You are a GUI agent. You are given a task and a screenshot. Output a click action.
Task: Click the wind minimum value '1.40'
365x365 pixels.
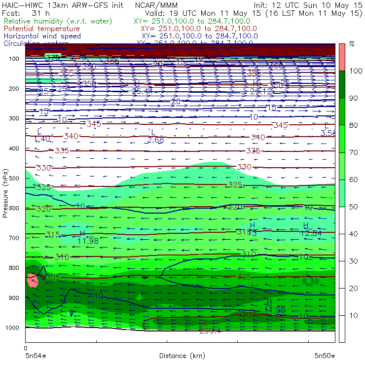(42, 139)
